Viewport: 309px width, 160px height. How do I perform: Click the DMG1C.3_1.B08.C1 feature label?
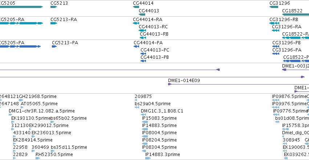point(162,111)
